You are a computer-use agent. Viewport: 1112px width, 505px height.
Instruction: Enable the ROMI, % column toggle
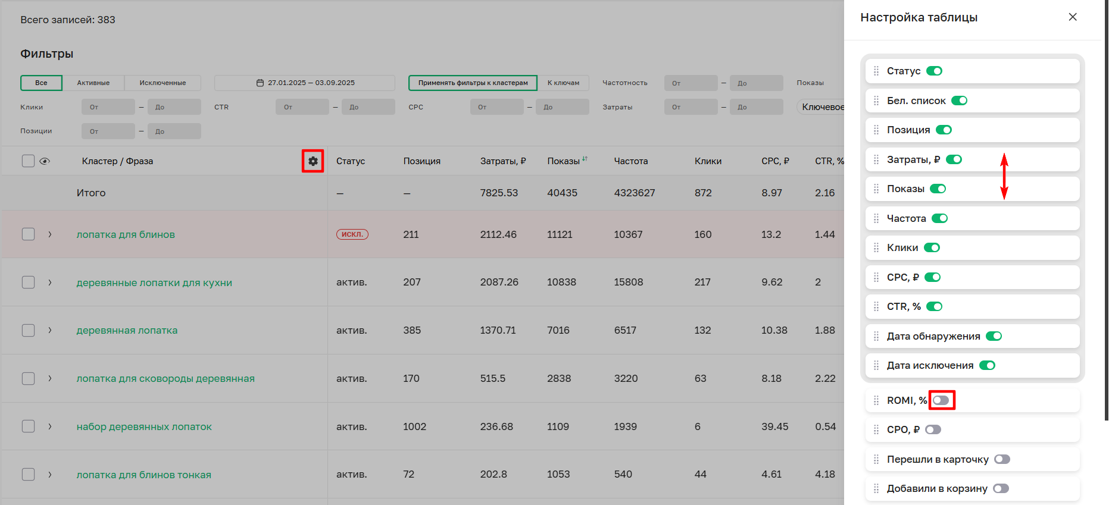point(941,400)
